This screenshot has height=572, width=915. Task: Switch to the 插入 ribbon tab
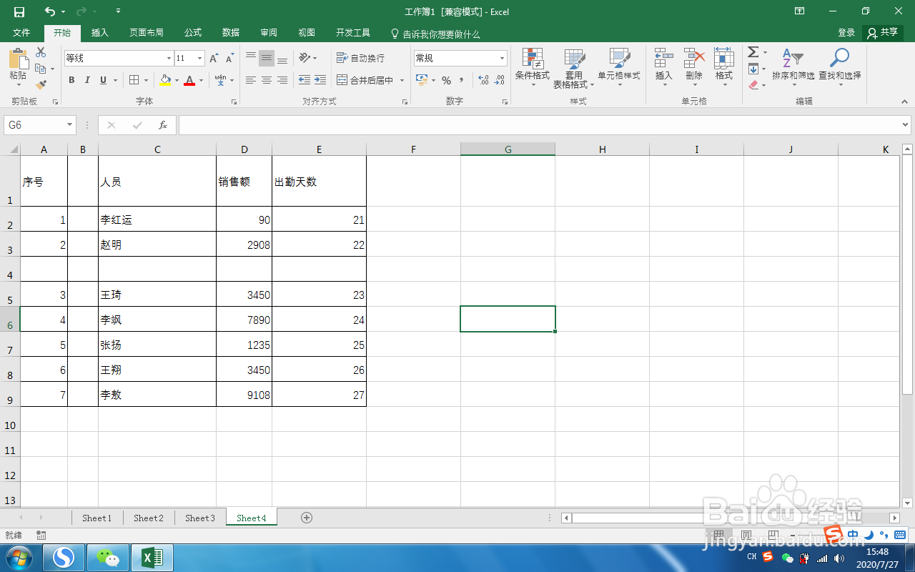[x=99, y=32]
